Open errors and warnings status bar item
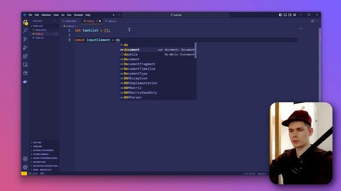This screenshot has width=341, height=191. pyautogui.click(x=33, y=173)
